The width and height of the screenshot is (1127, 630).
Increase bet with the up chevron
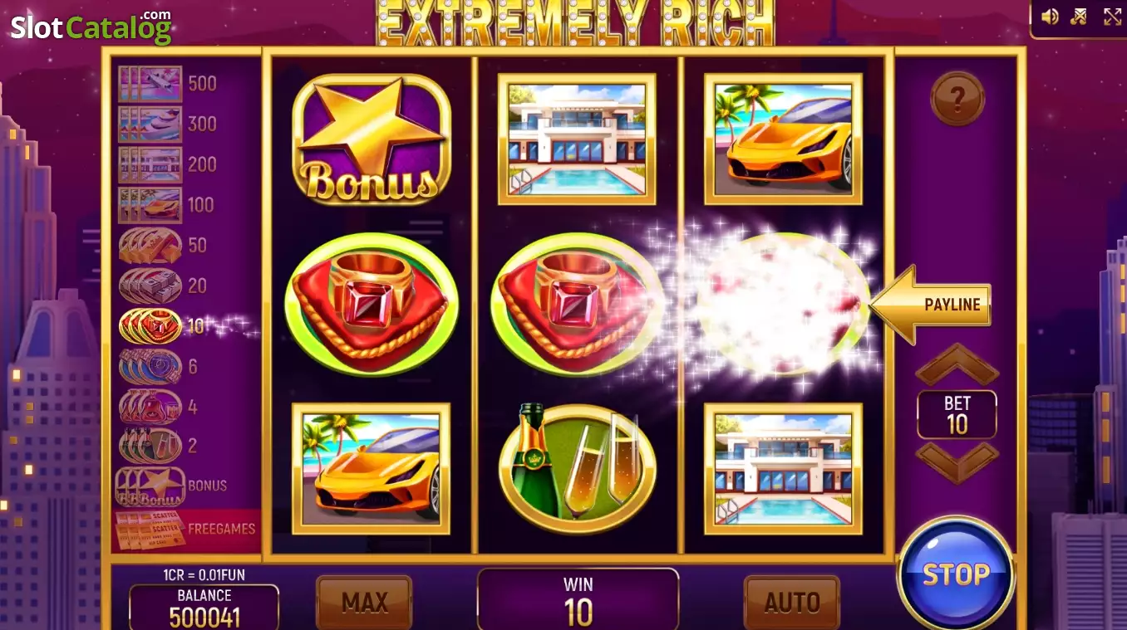(957, 364)
